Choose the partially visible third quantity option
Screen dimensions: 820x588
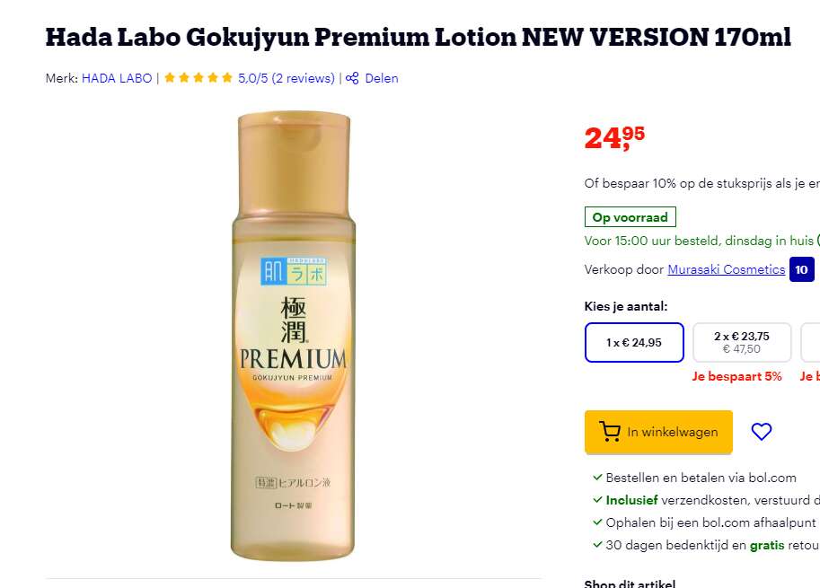[811, 342]
